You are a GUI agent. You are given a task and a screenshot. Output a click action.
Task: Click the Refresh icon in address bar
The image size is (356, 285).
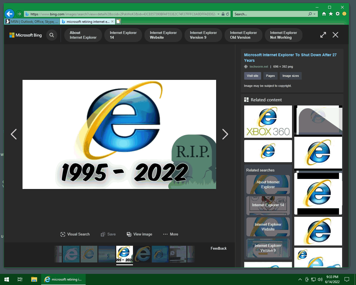pos(228,14)
